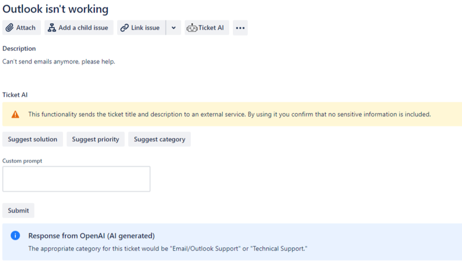Viewport: 462px width, 263px height.
Task: Click the Ticket AI section heading
Action: point(15,95)
